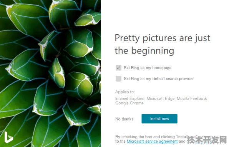Click the 'Set Bing as my default search provider' label
Screen dimensions: 229x147
click(x=159, y=79)
